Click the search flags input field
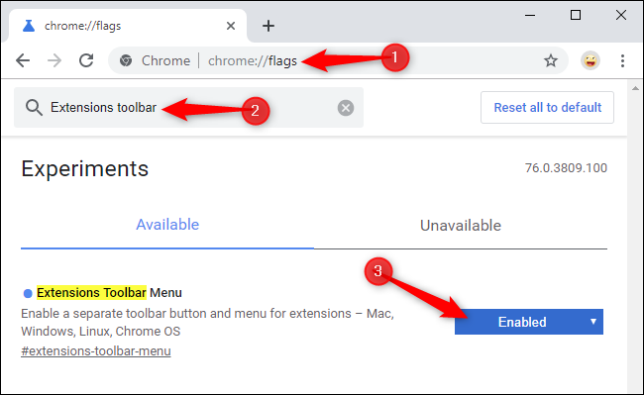Screen dimensions: 644x395 (x=188, y=108)
